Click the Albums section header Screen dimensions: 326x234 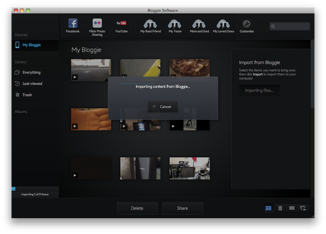21,112
